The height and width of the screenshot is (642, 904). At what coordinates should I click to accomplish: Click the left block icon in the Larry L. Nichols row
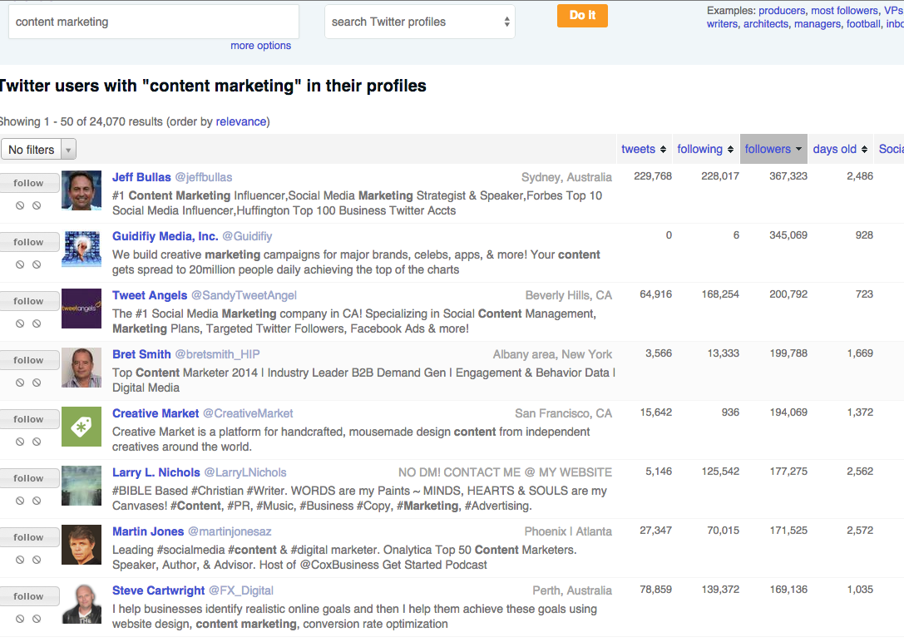click(20, 501)
